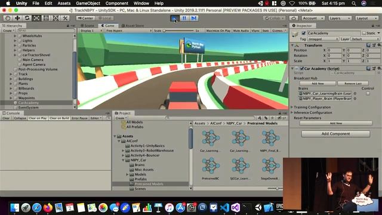The image size is (382, 215).
Task: Toggle the Static checkbox
Action: pyautogui.click(x=364, y=33)
